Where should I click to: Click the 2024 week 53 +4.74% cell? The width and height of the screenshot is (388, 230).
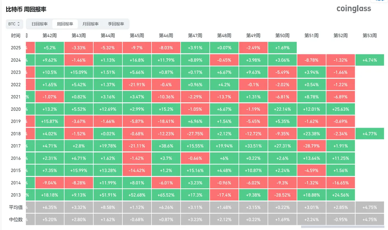point(370,60)
